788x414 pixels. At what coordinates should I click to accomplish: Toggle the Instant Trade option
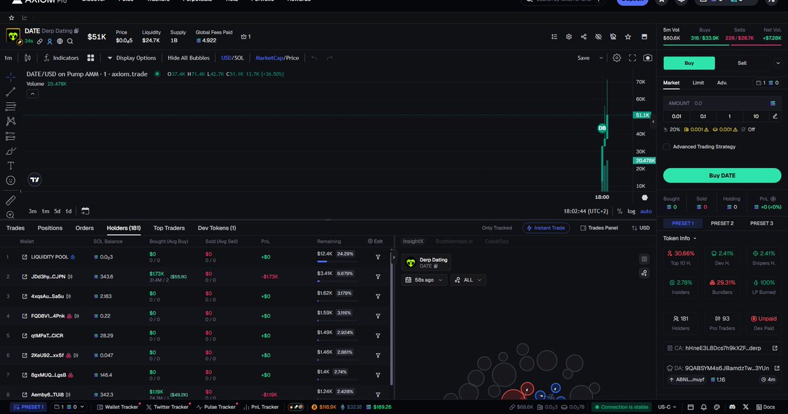tap(546, 228)
